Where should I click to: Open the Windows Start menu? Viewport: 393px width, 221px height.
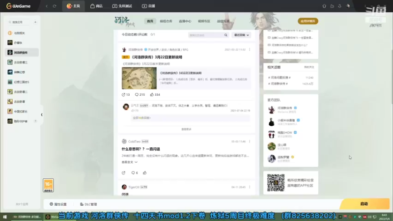point(5,217)
